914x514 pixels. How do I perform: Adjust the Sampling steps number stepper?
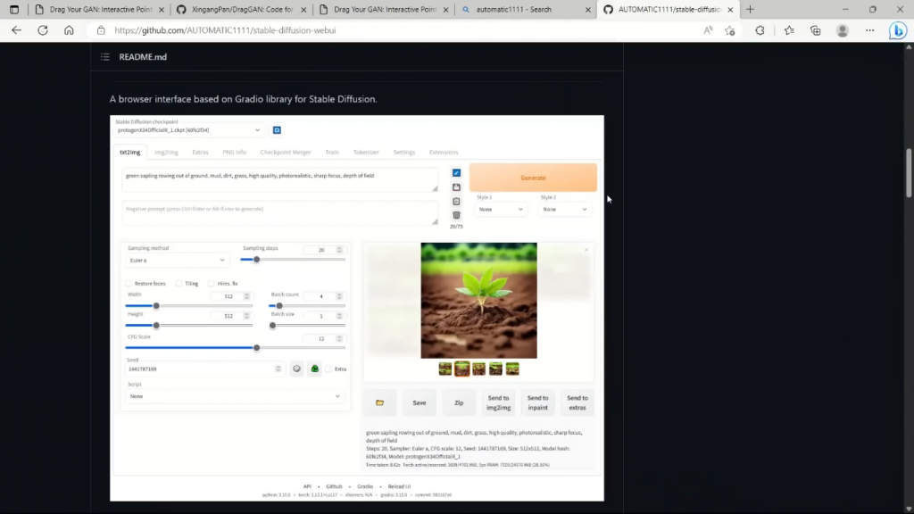[339, 250]
